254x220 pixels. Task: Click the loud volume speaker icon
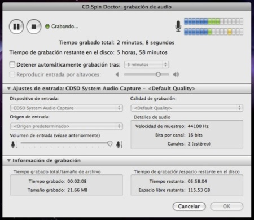tap(176, 74)
